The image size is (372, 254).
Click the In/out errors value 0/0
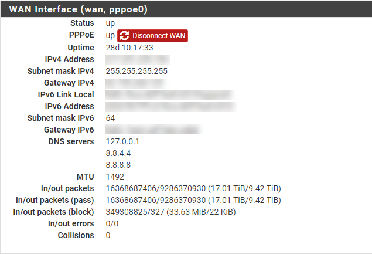tap(112, 223)
